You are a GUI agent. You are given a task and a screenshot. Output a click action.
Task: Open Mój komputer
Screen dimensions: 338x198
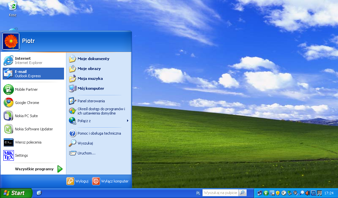click(x=99, y=88)
